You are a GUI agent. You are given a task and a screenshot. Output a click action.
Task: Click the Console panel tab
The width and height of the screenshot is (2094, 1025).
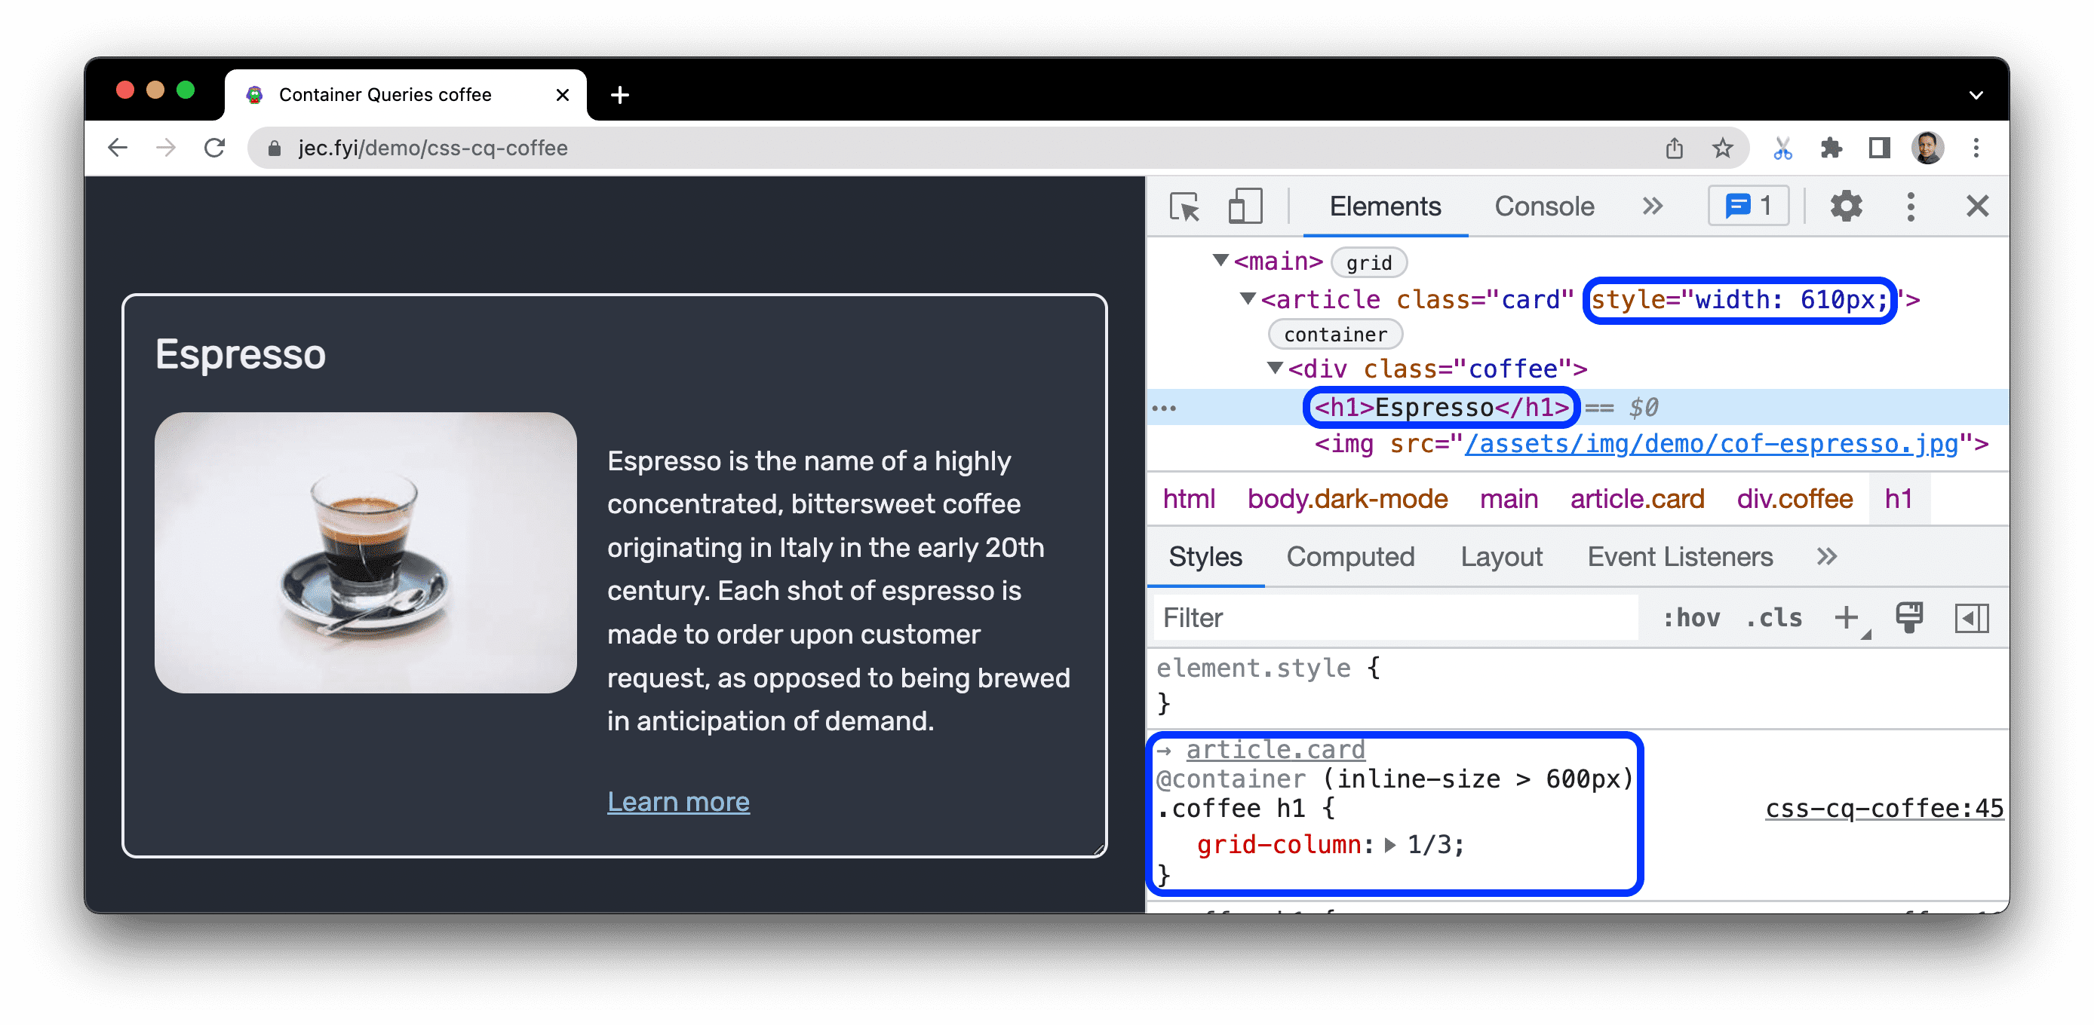point(1544,207)
